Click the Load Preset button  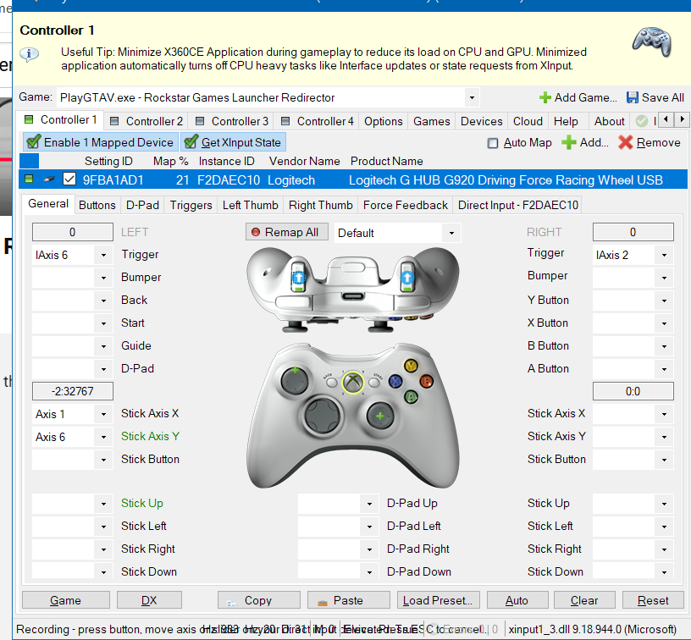click(438, 600)
